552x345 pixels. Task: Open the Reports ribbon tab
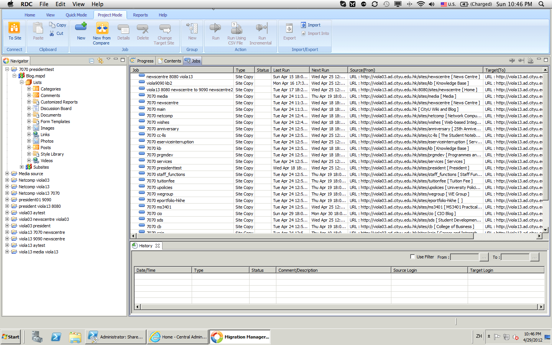point(140,15)
